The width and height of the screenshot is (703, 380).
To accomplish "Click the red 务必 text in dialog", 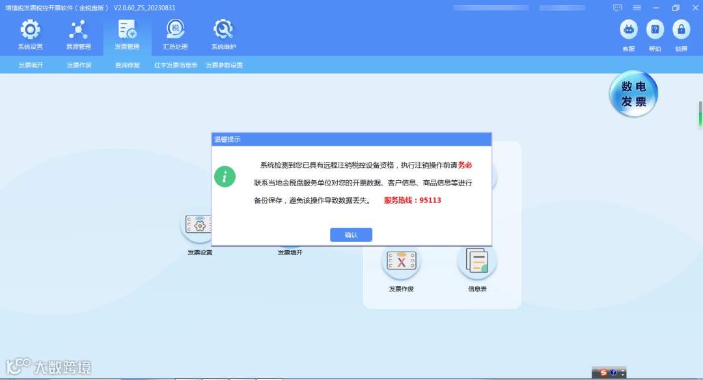I will [x=465, y=165].
